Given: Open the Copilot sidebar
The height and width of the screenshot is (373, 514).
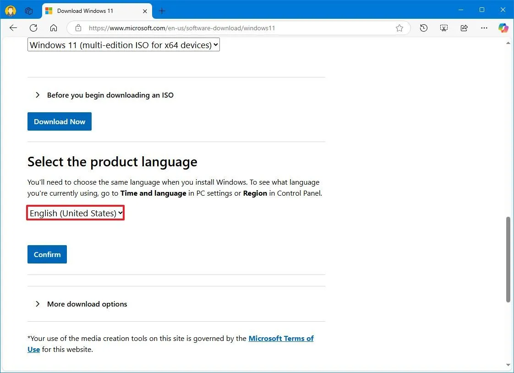Looking at the screenshot, I should [503, 28].
